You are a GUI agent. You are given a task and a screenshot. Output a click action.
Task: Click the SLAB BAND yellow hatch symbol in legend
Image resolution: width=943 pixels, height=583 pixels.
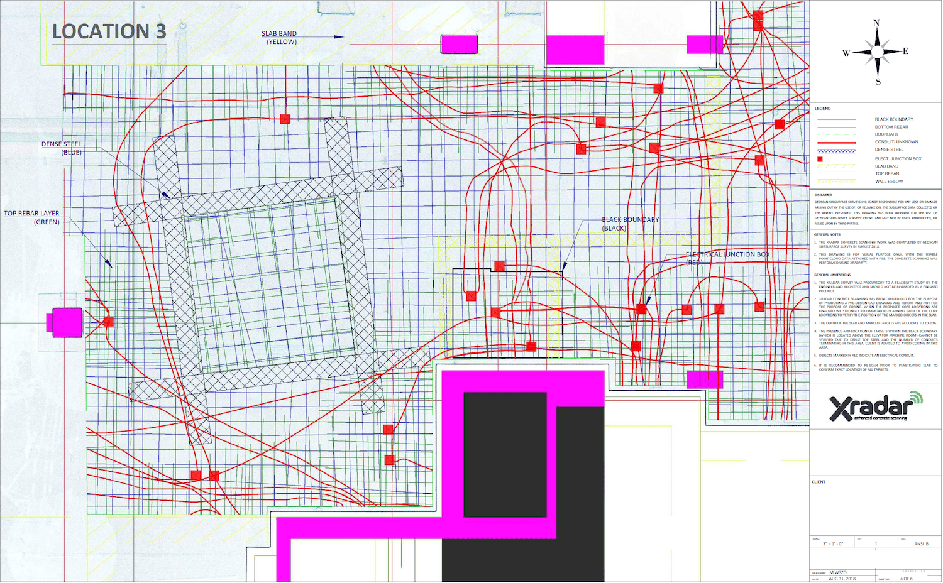coord(835,166)
